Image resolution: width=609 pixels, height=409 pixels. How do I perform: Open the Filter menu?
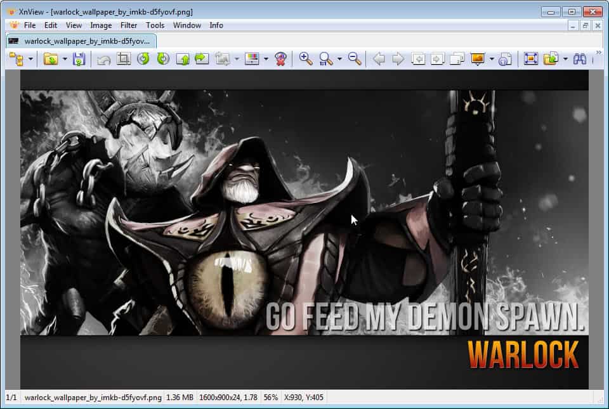tap(129, 25)
